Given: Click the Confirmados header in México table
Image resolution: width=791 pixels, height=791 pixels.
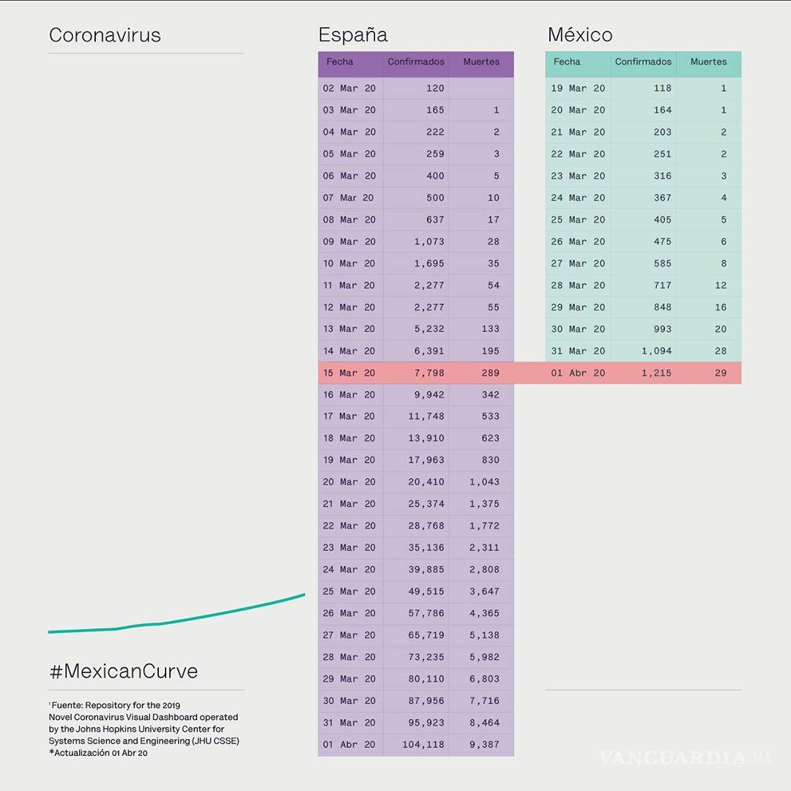Looking at the screenshot, I should pyautogui.click(x=643, y=62).
